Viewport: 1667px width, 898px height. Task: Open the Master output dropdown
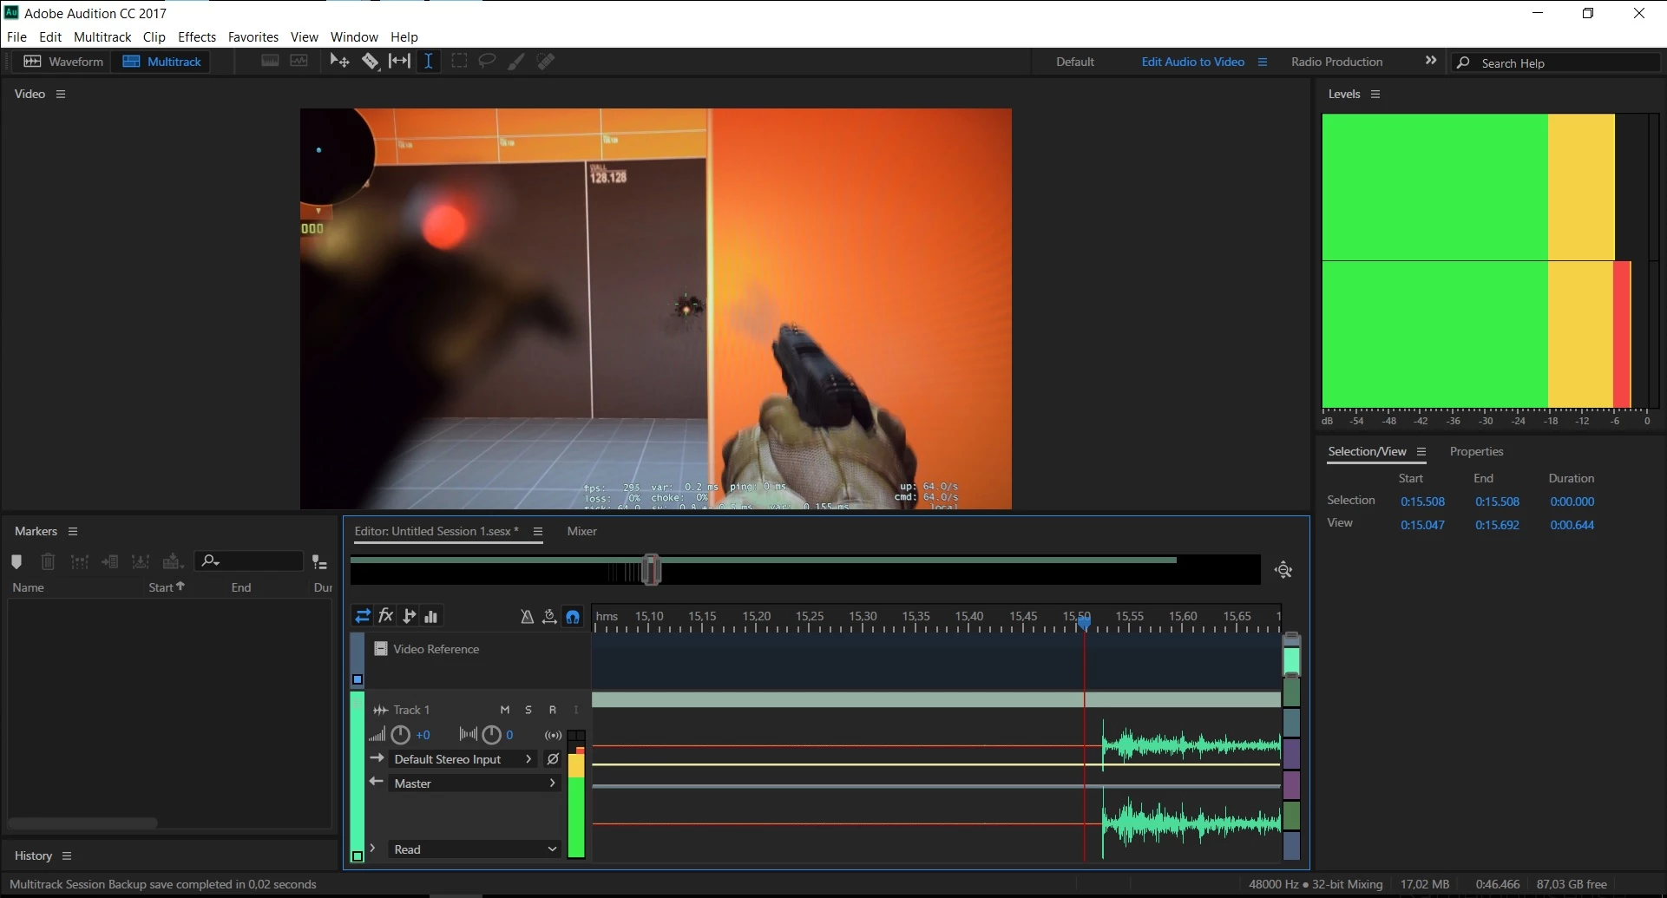tap(475, 783)
